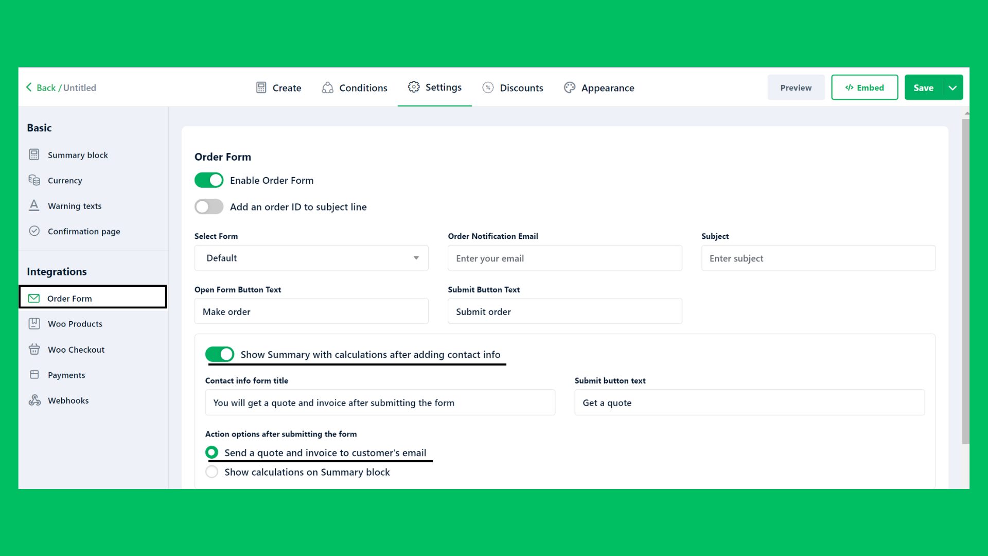Turn on Add an order ID toggle
The image size is (988, 556).
click(209, 206)
